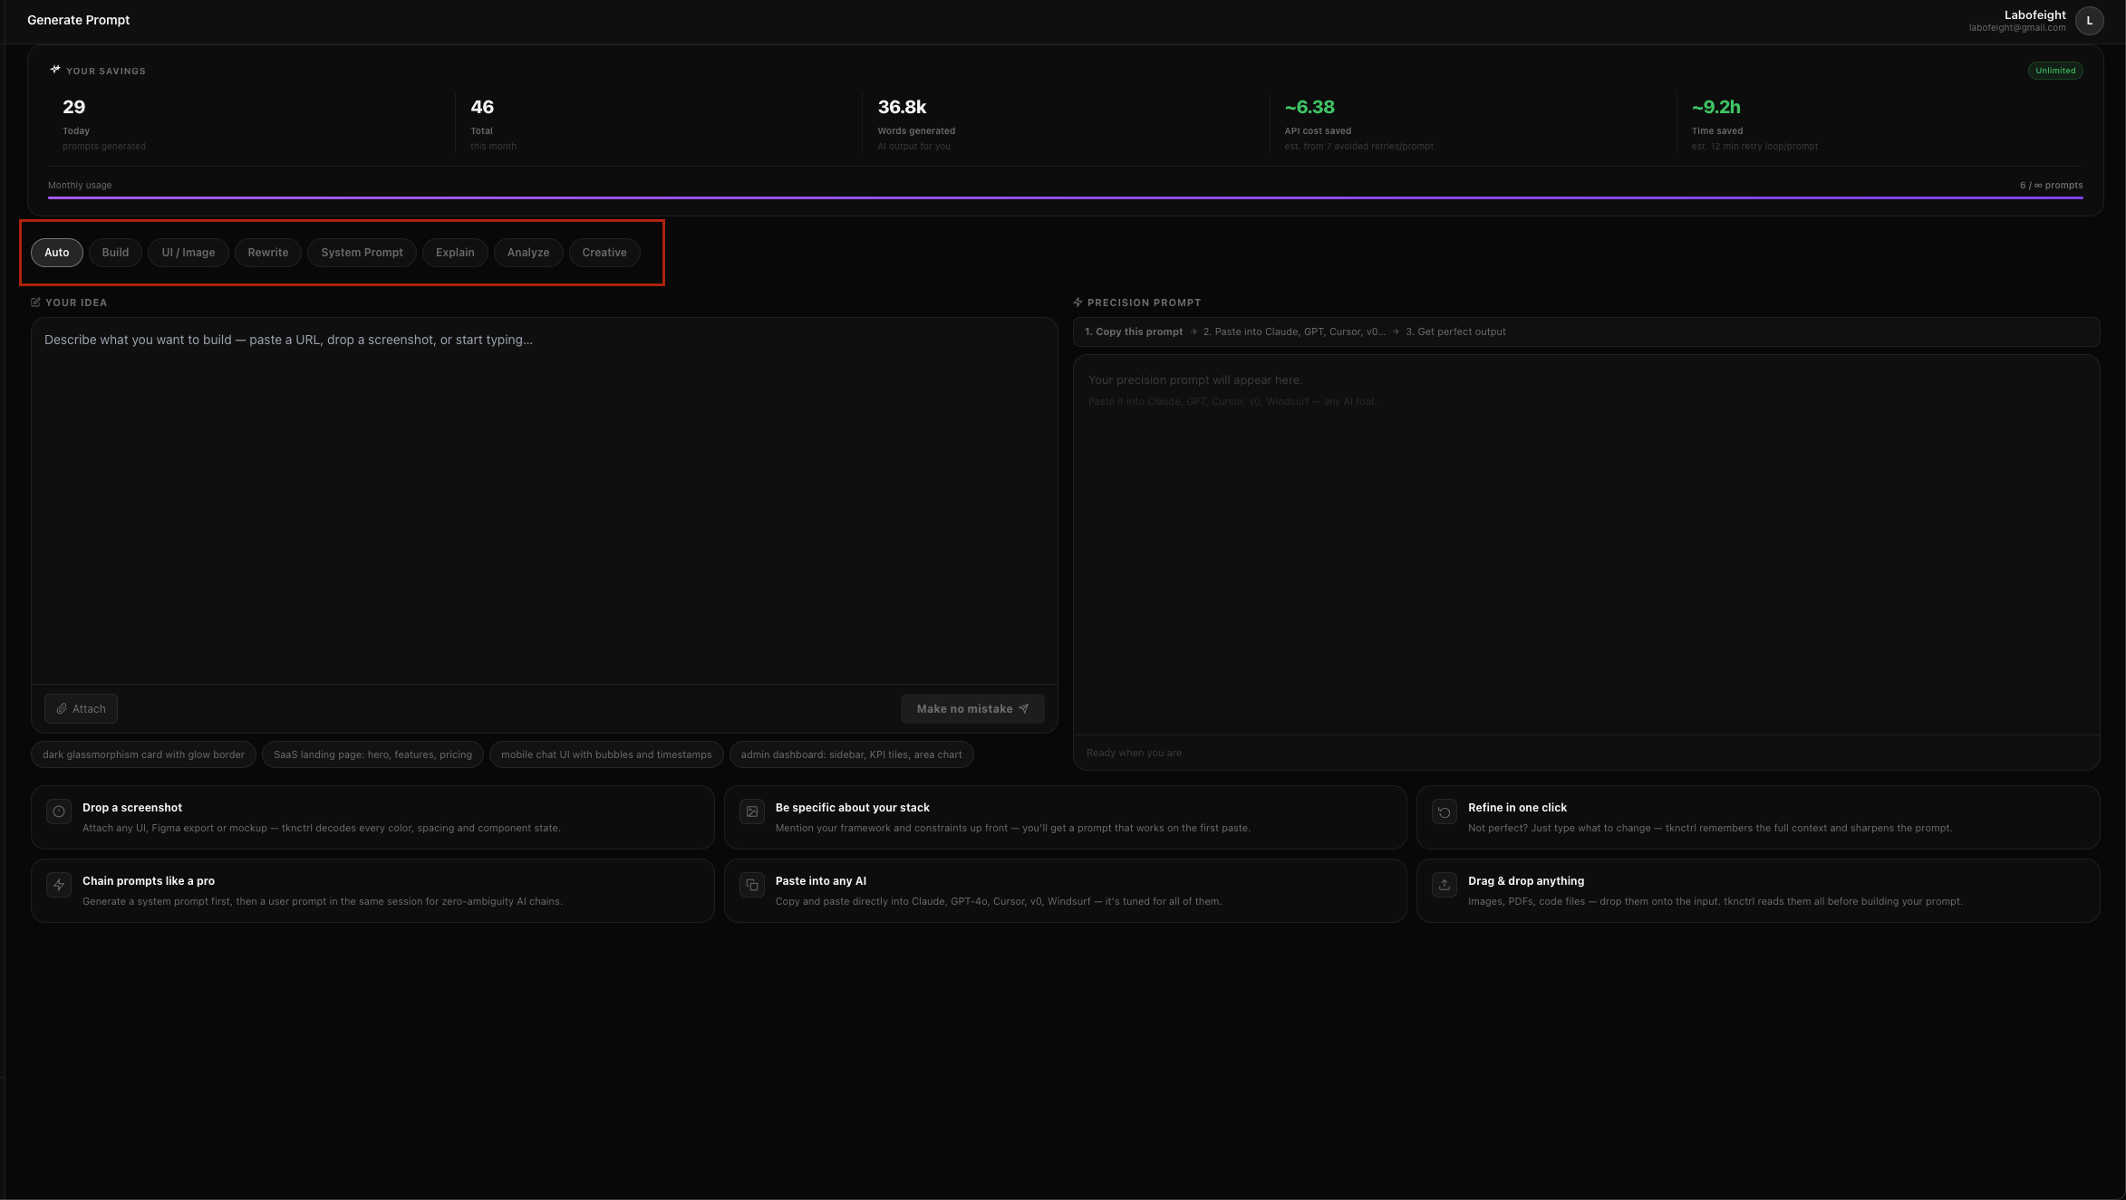Click the sparkle icon next to Your Savings
This screenshot has width=2126, height=1200.
(x=55, y=70)
